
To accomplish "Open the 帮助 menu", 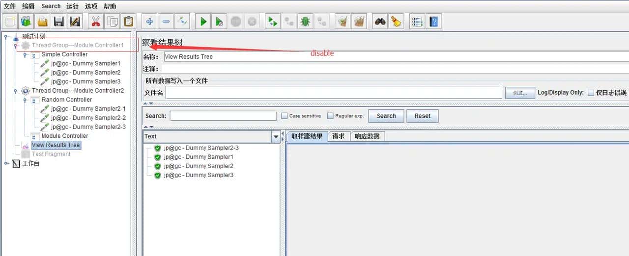I will [x=110, y=6].
